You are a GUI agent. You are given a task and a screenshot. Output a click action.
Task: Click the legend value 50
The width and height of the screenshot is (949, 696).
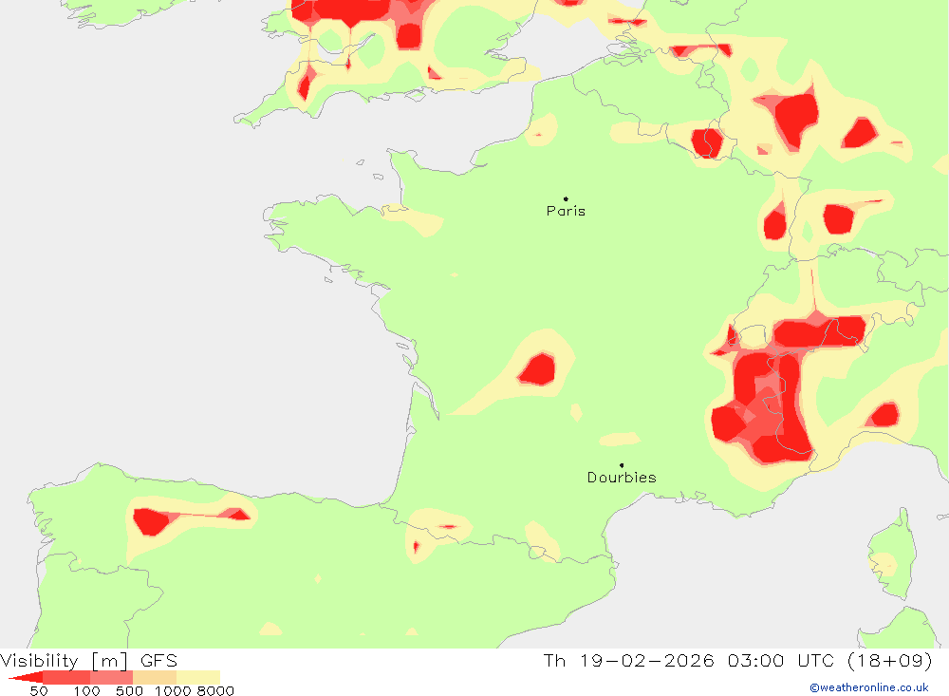coord(39,691)
